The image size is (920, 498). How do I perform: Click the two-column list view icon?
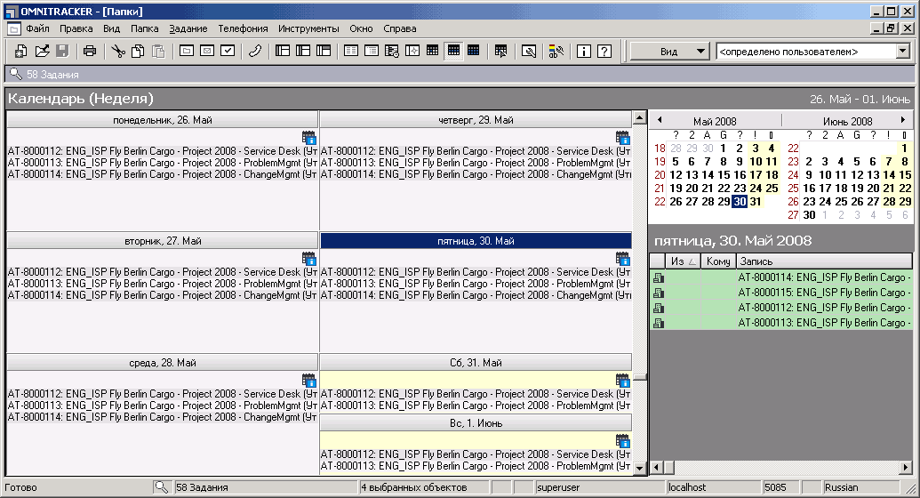(351, 51)
